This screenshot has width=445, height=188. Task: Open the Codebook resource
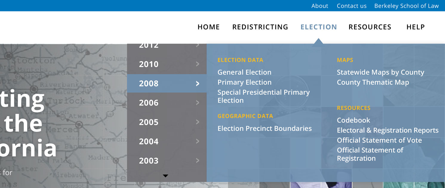click(353, 120)
